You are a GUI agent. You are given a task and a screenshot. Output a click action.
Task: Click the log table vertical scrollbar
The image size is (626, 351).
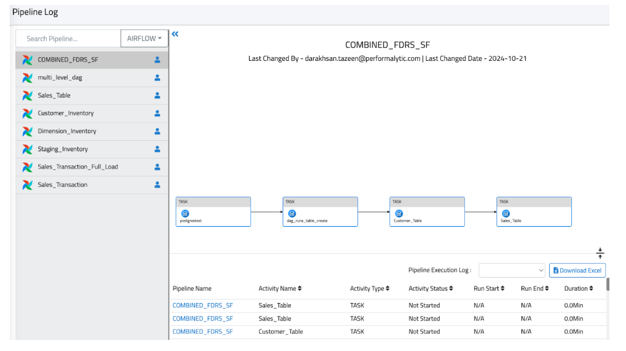point(608,285)
